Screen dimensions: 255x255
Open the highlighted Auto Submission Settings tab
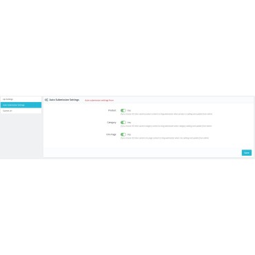(x=21, y=105)
